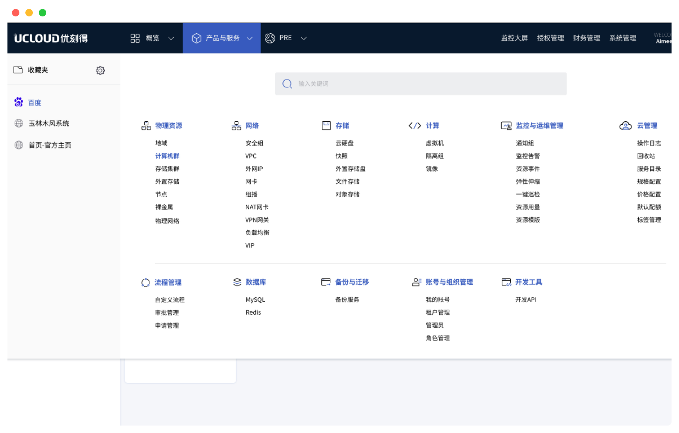Image resolution: width=679 pixels, height=433 pixels.
Task: Click the Baidu paw icon
Action: pos(19,102)
